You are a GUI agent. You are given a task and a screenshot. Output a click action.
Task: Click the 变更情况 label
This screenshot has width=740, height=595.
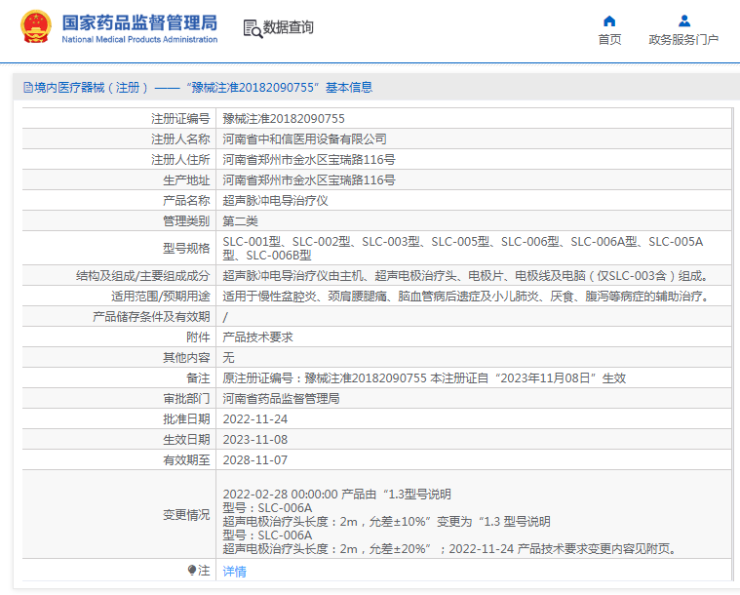(x=186, y=515)
